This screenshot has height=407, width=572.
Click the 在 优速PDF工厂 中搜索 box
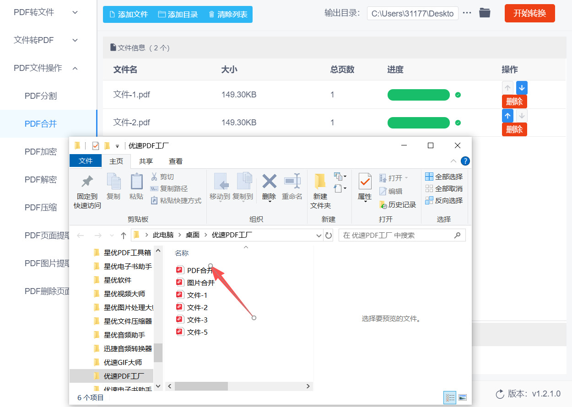tap(402, 236)
